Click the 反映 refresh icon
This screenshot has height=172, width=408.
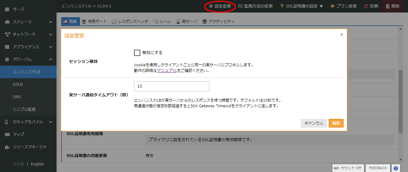[x=366, y=6]
